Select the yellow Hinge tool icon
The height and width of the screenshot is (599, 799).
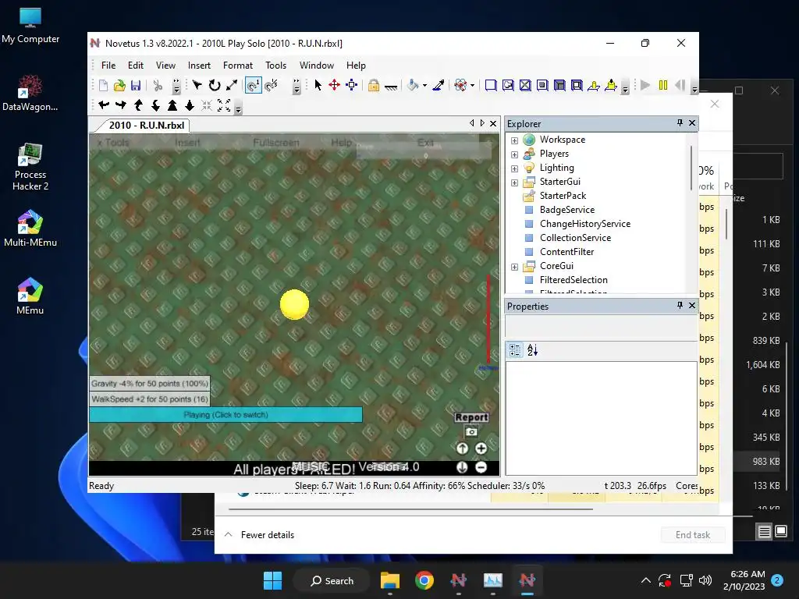(594, 85)
